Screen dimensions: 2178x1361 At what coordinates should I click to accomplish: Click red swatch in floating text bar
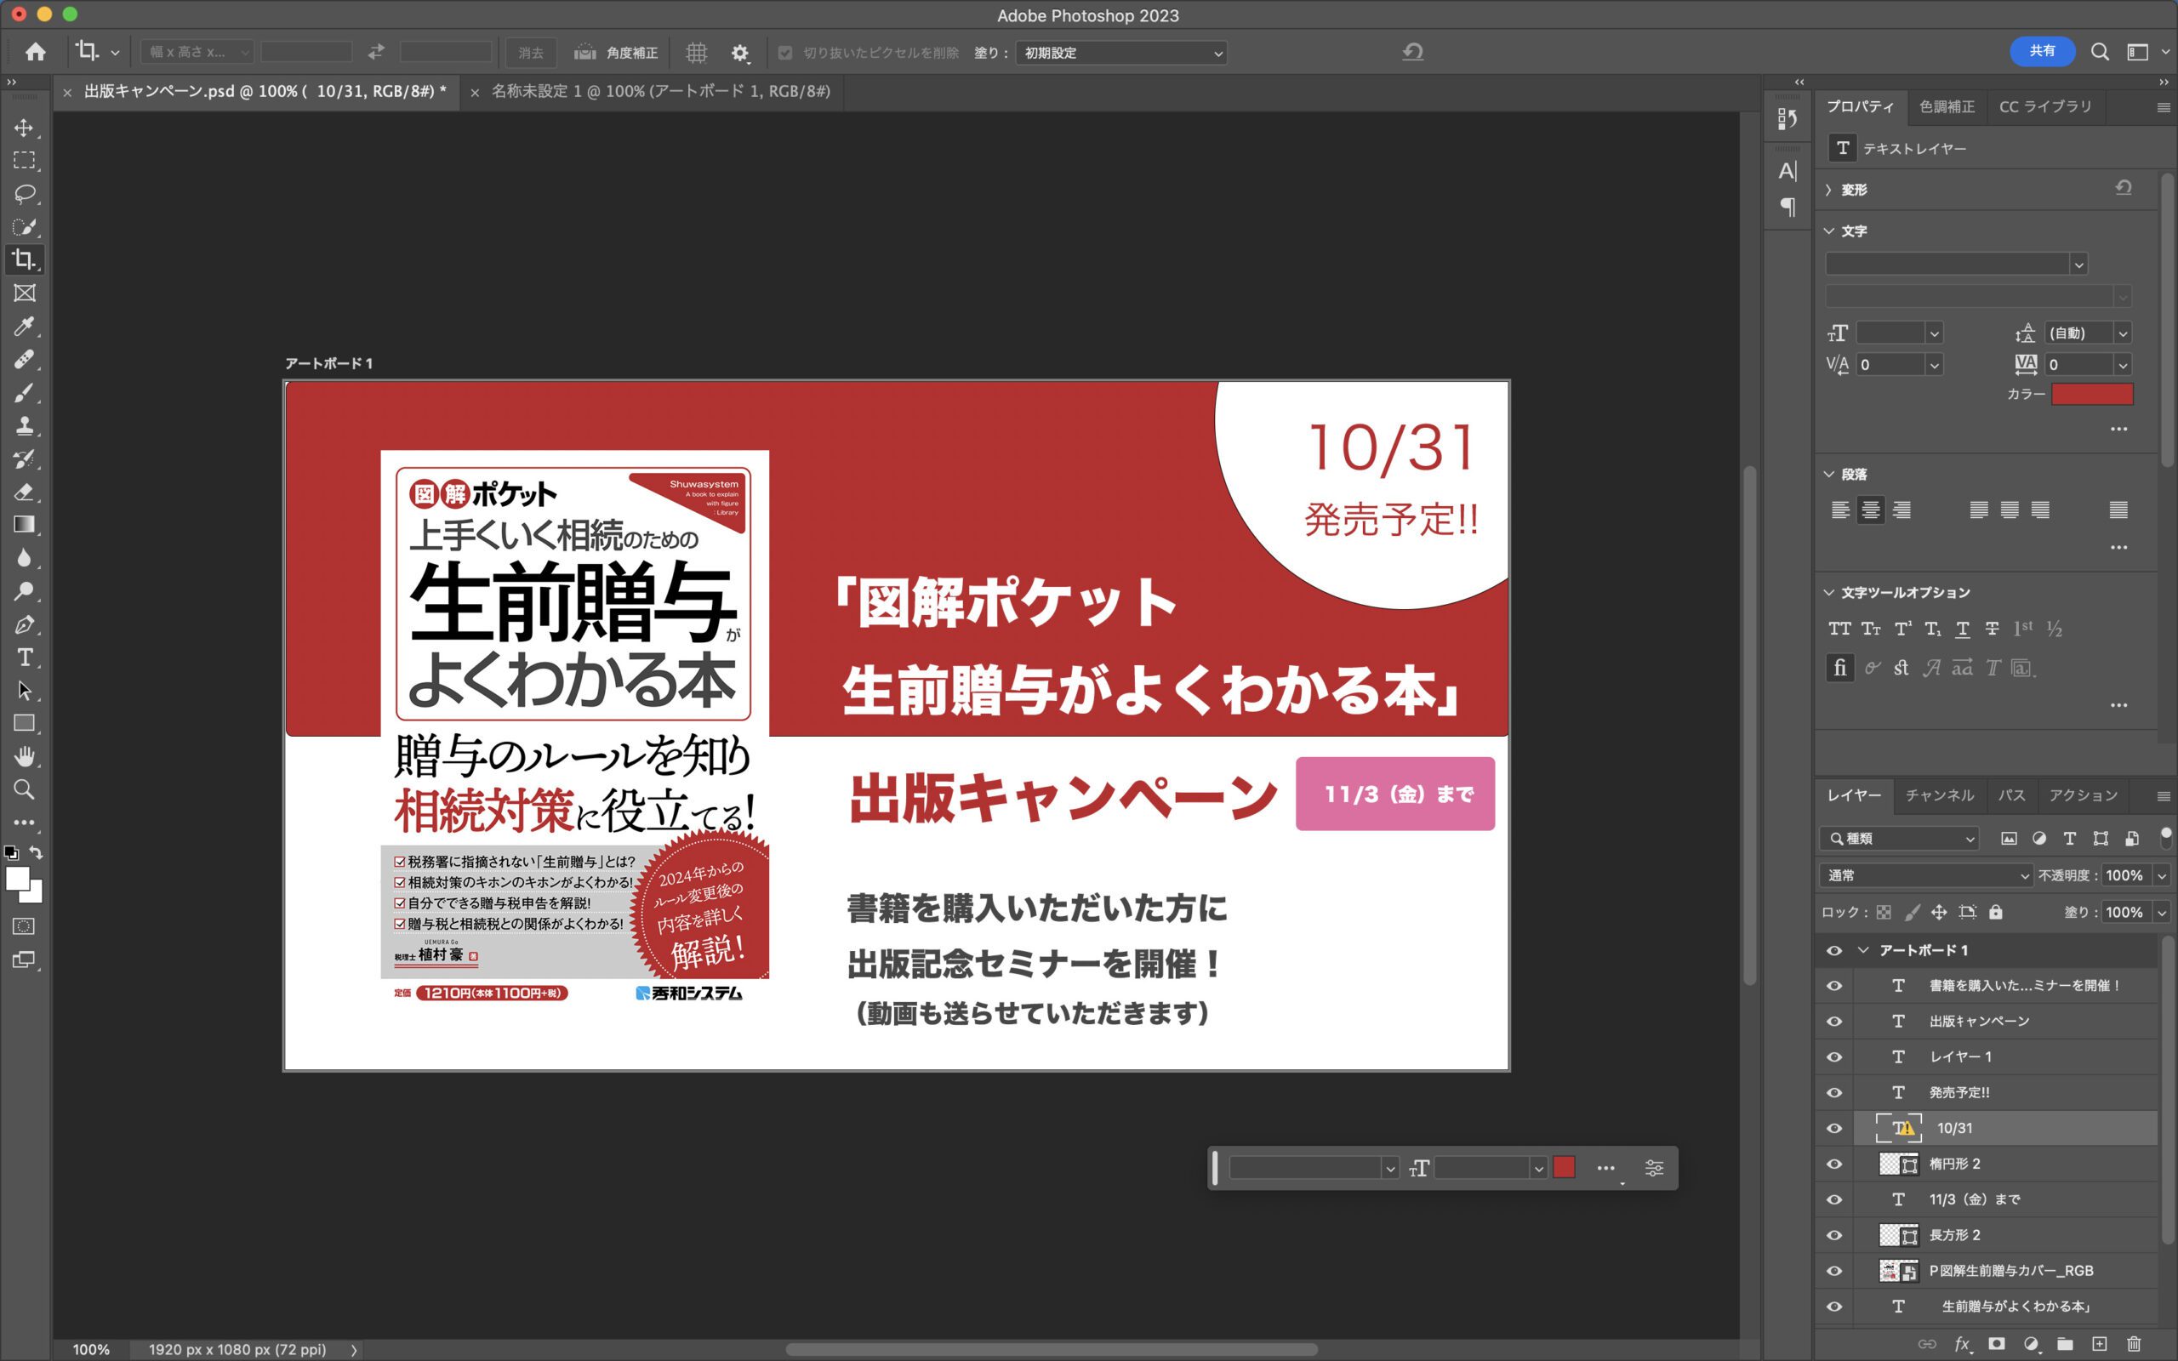pyautogui.click(x=1563, y=1167)
